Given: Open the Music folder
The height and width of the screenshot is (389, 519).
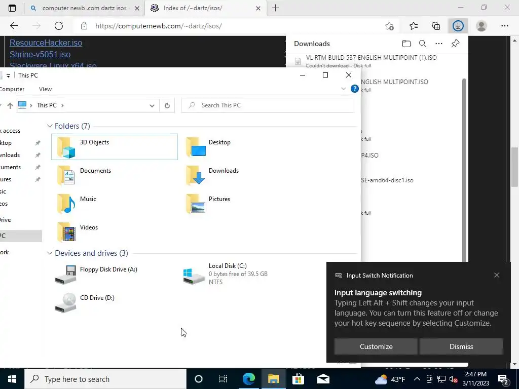Looking at the screenshot, I should click(77, 204).
